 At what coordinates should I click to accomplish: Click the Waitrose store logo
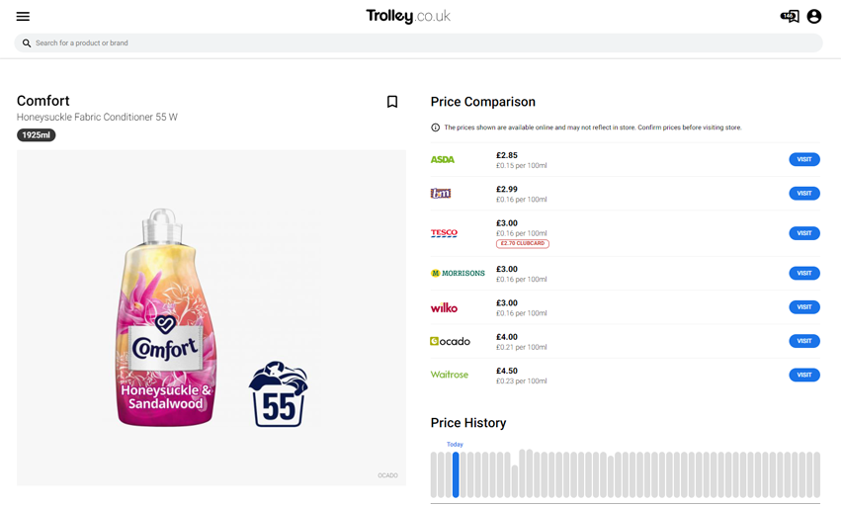[450, 375]
